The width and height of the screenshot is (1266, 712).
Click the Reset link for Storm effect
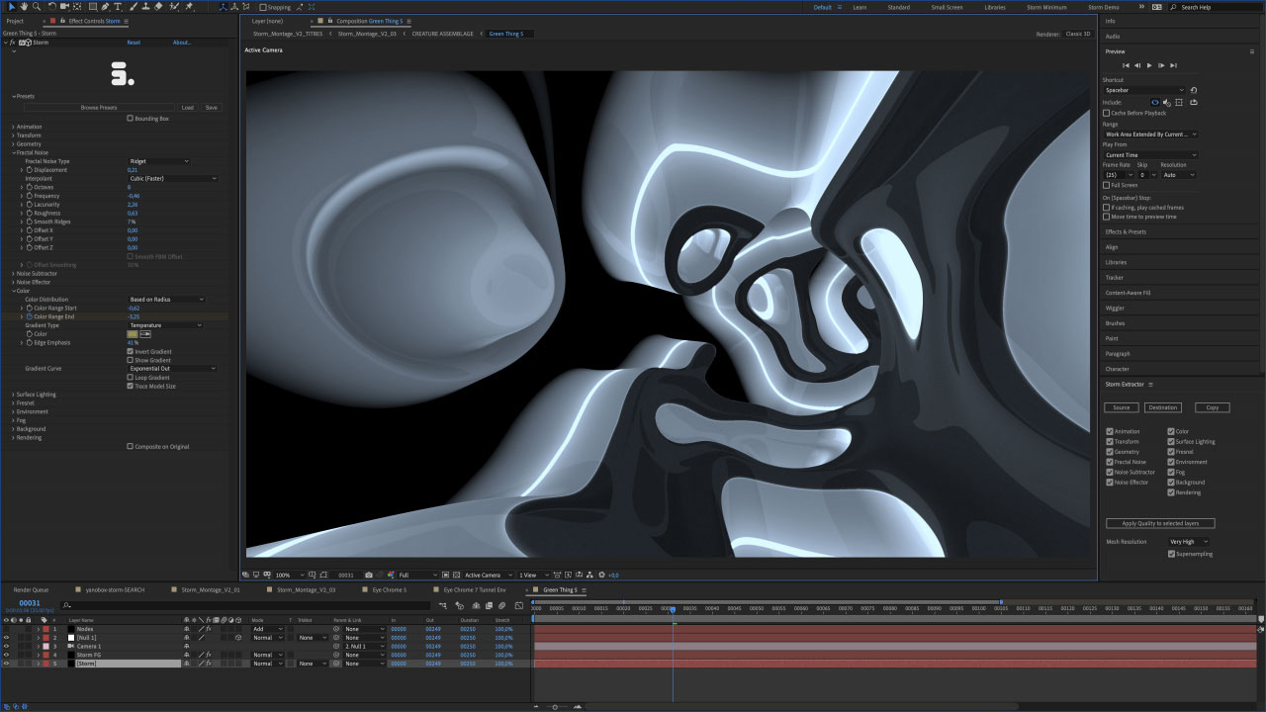134,43
